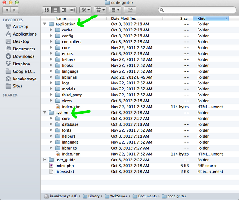Zoom the window with the green button
Screen dimensions: 239x200
[17, 3]
